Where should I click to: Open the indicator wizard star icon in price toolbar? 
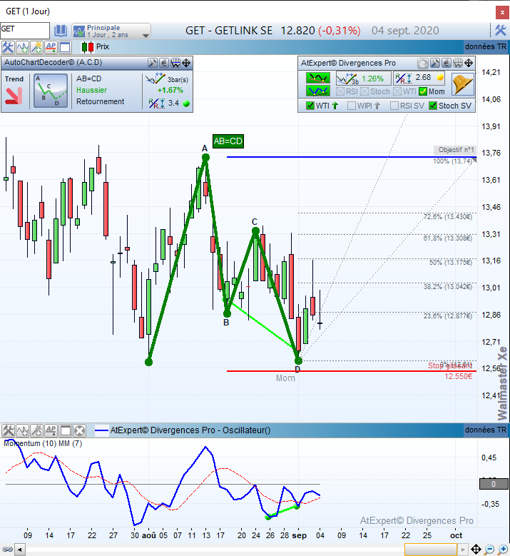[x=37, y=47]
